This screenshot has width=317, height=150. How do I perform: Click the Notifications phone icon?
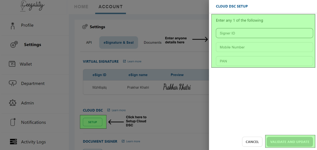[x=13, y=122]
